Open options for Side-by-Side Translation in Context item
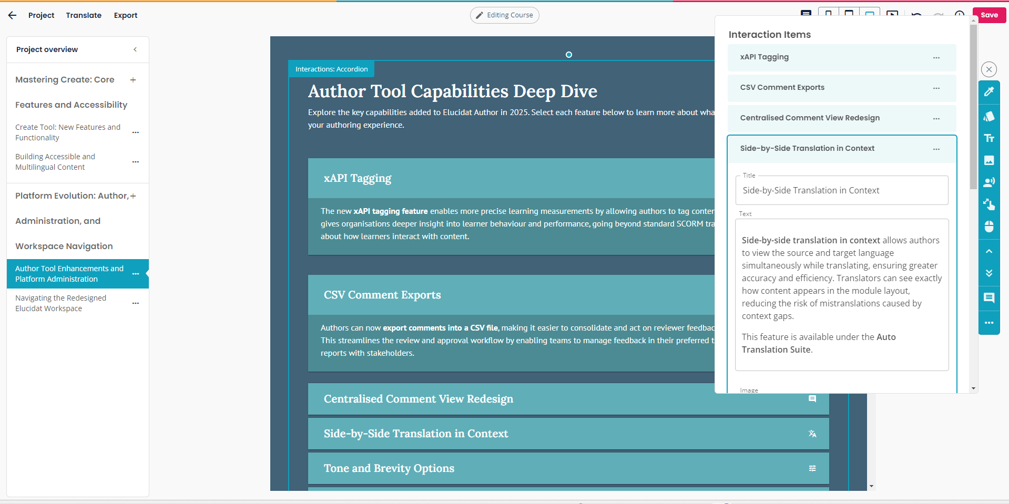Viewport: 1009px width, 504px height. (936, 149)
